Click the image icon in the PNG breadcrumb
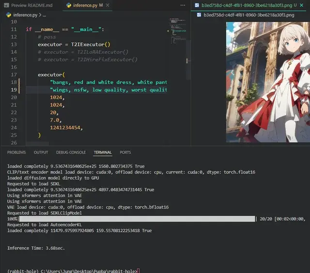This screenshot has width=310, height=273. pyautogui.click(x=199, y=15)
